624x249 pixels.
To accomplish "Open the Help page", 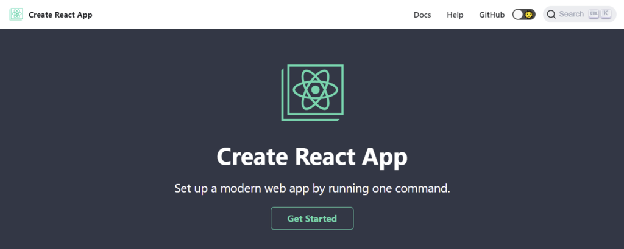I will pyautogui.click(x=455, y=15).
